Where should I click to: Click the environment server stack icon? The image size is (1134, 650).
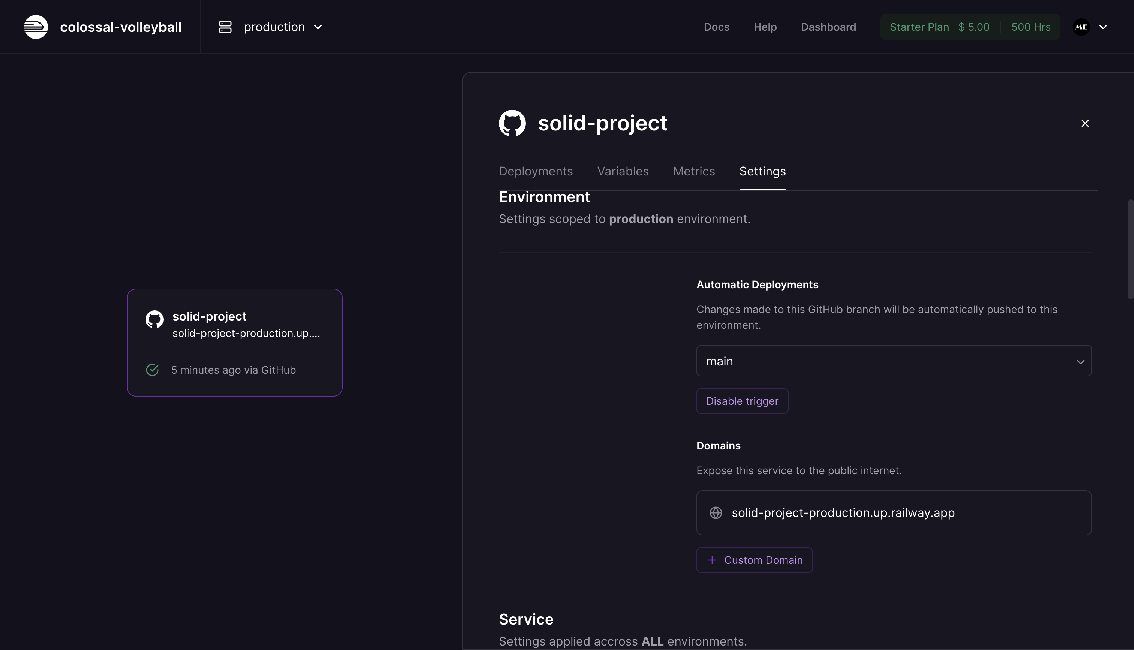(225, 27)
